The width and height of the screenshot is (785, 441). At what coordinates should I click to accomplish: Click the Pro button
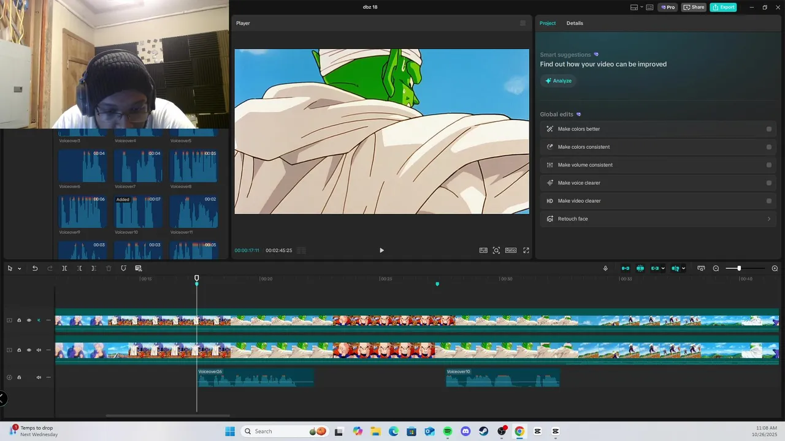tap(668, 7)
